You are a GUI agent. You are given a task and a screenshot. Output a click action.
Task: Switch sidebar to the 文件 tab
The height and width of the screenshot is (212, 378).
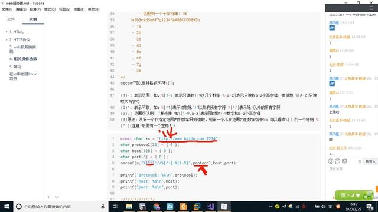(11, 19)
